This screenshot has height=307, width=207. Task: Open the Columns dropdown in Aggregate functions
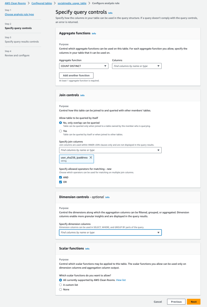pos(136,66)
